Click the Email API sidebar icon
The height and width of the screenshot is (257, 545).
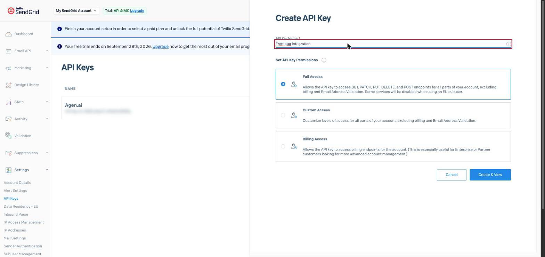click(x=8, y=51)
